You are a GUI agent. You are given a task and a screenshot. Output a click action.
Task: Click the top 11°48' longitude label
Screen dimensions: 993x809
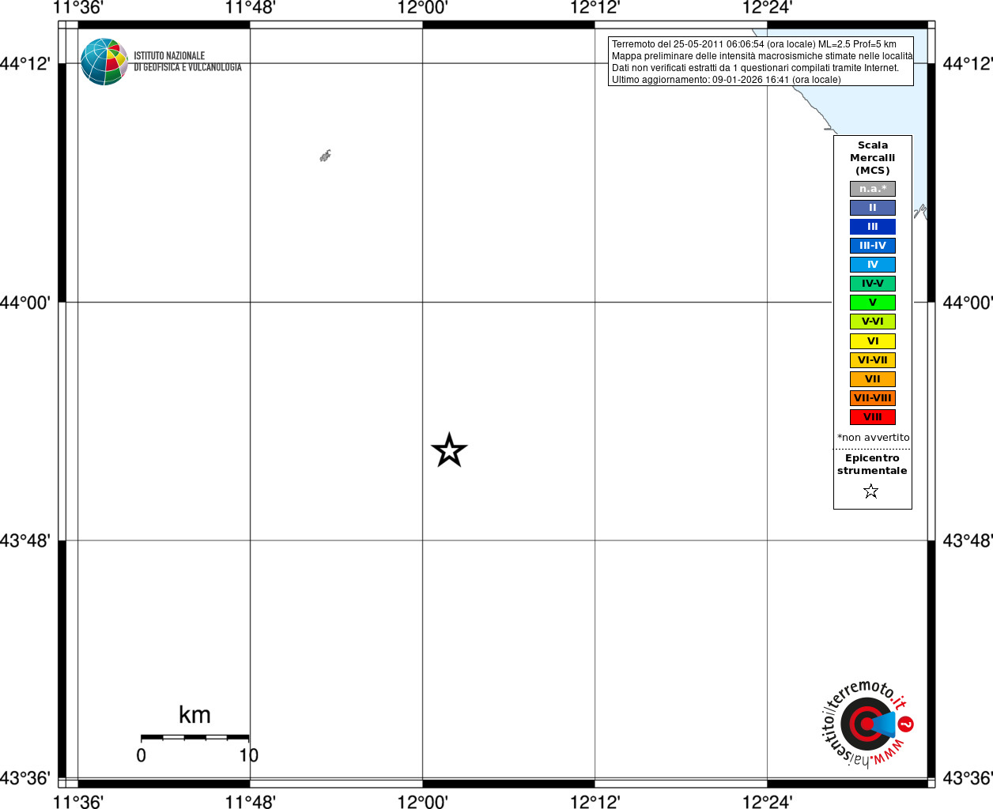tap(250, 8)
